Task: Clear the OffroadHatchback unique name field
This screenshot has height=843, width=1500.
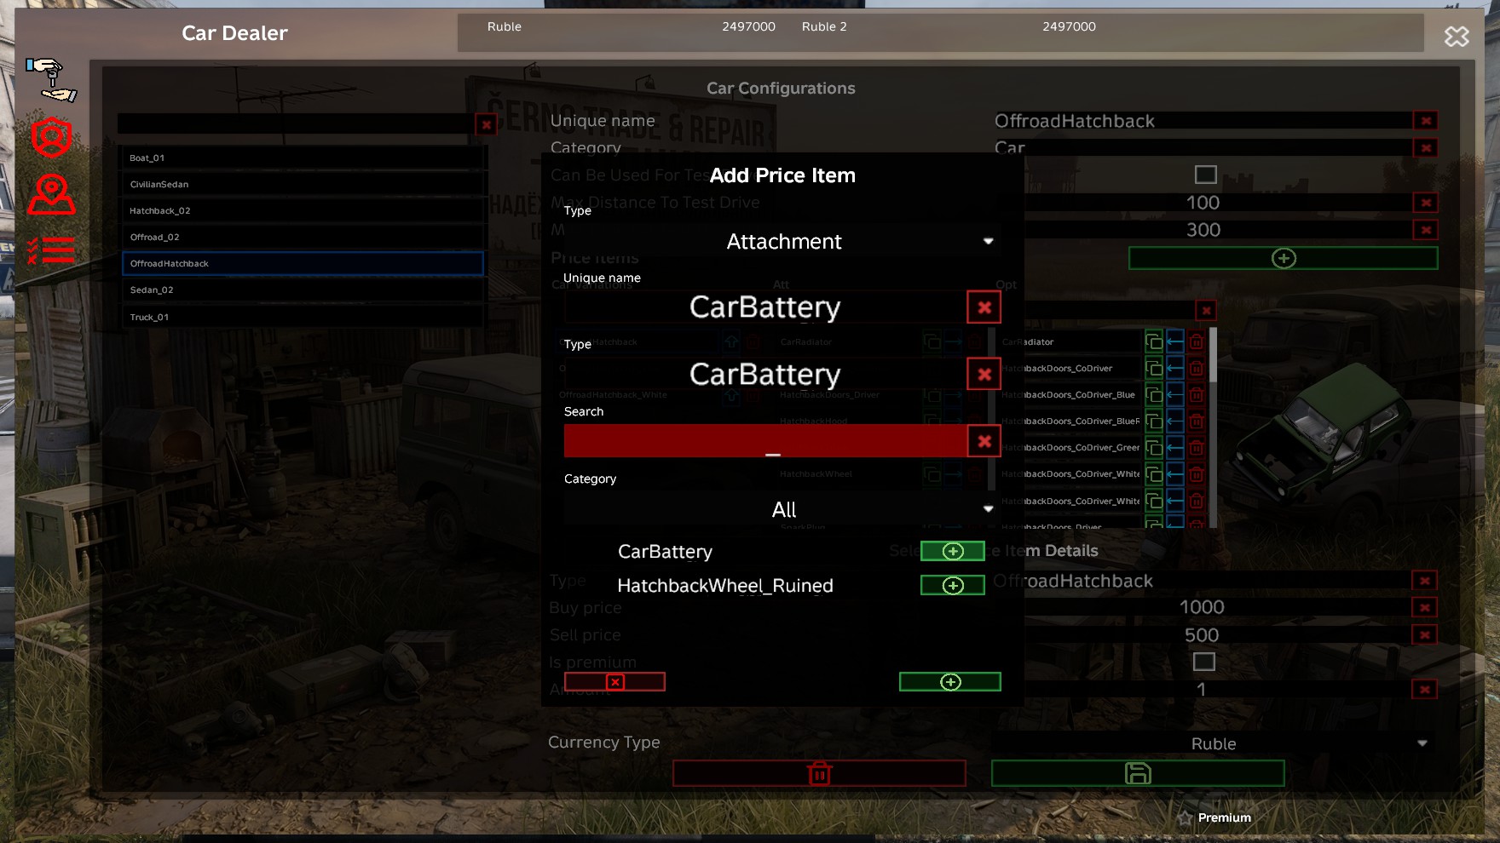Action: coord(1425,121)
